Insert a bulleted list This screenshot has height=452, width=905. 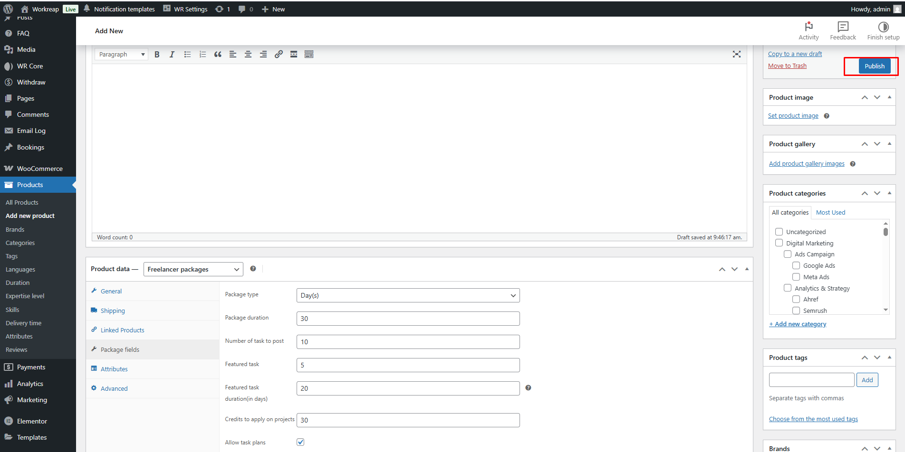click(x=187, y=55)
